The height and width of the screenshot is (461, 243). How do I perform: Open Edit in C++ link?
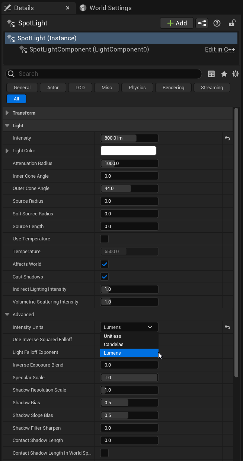[x=220, y=49]
